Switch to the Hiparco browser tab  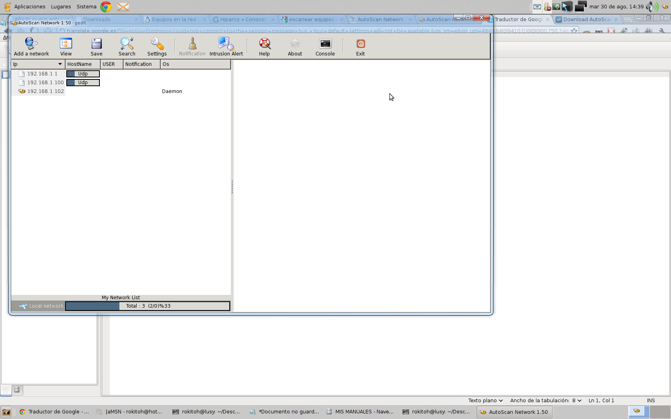[243, 20]
